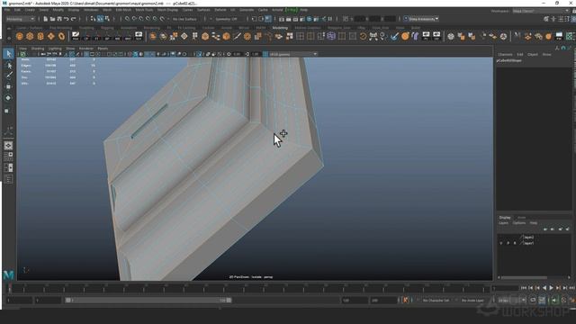
Task: Click play forwards button
Action: click(551, 288)
